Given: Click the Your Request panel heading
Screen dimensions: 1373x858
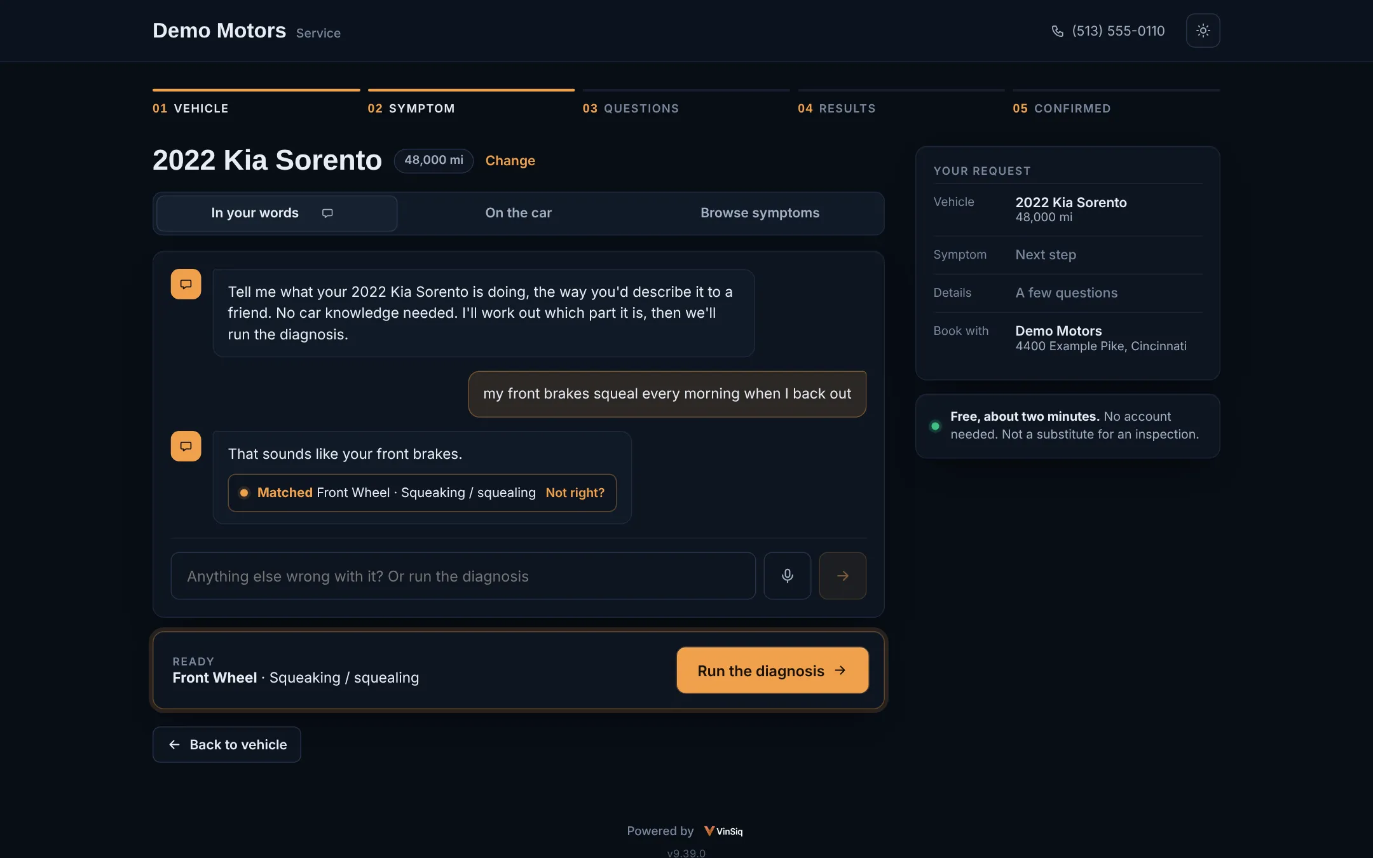Looking at the screenshot, I should pyautogui.click(x=982, y=171).
